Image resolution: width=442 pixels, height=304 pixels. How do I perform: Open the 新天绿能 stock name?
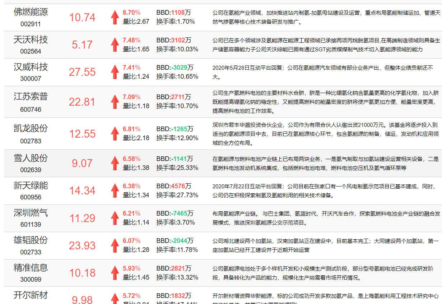pyautogui.click(x=31, y=185)
